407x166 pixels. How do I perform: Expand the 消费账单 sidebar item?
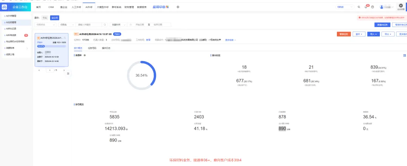click(x=17, y=48)
